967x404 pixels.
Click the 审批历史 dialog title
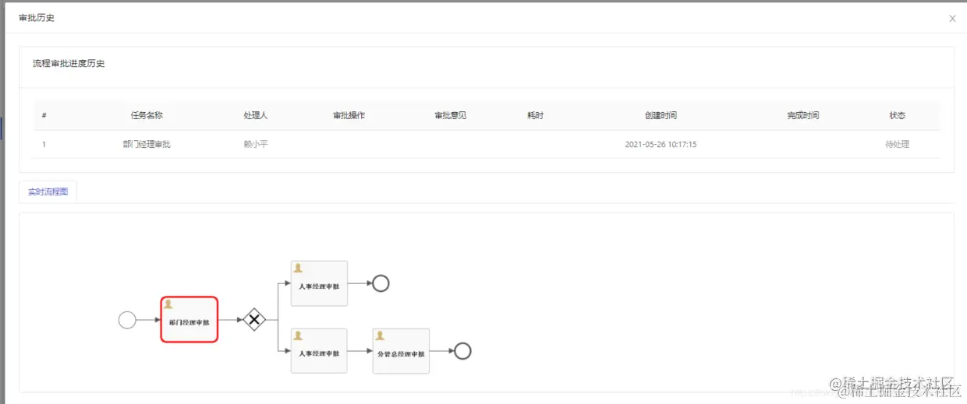[x=37, y=17]
